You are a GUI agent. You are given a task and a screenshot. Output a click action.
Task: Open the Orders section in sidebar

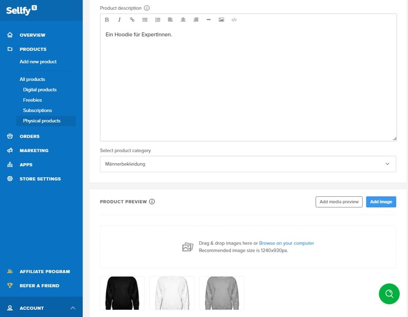point(30,136)
